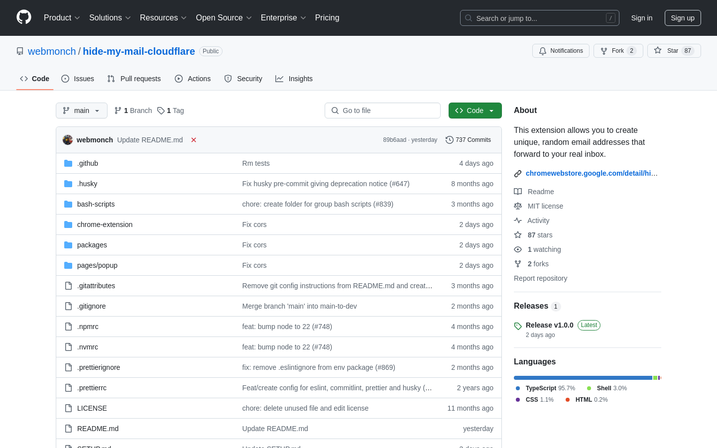Click the tag icon beside Release v1.0.0
Image resolution: width=717 pixels, height=448 pixels.
tap(518, 326)
